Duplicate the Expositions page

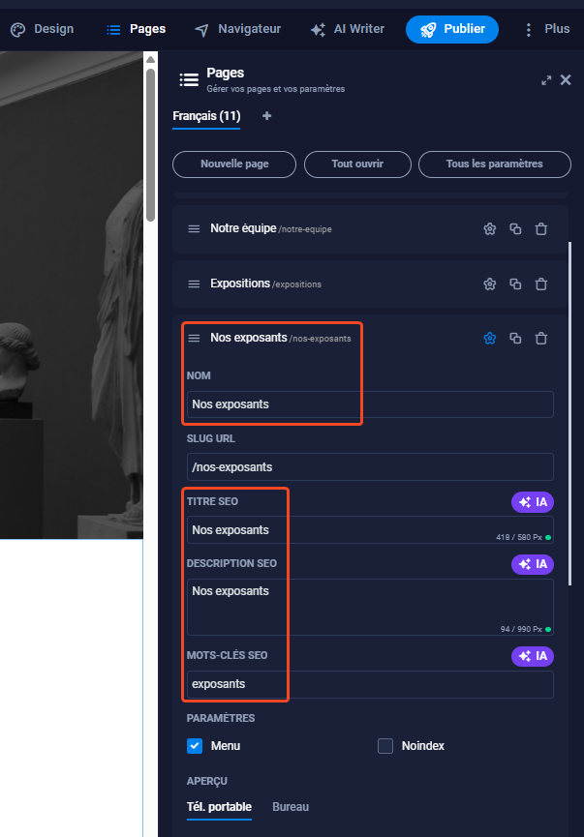[x=515, y=284]
